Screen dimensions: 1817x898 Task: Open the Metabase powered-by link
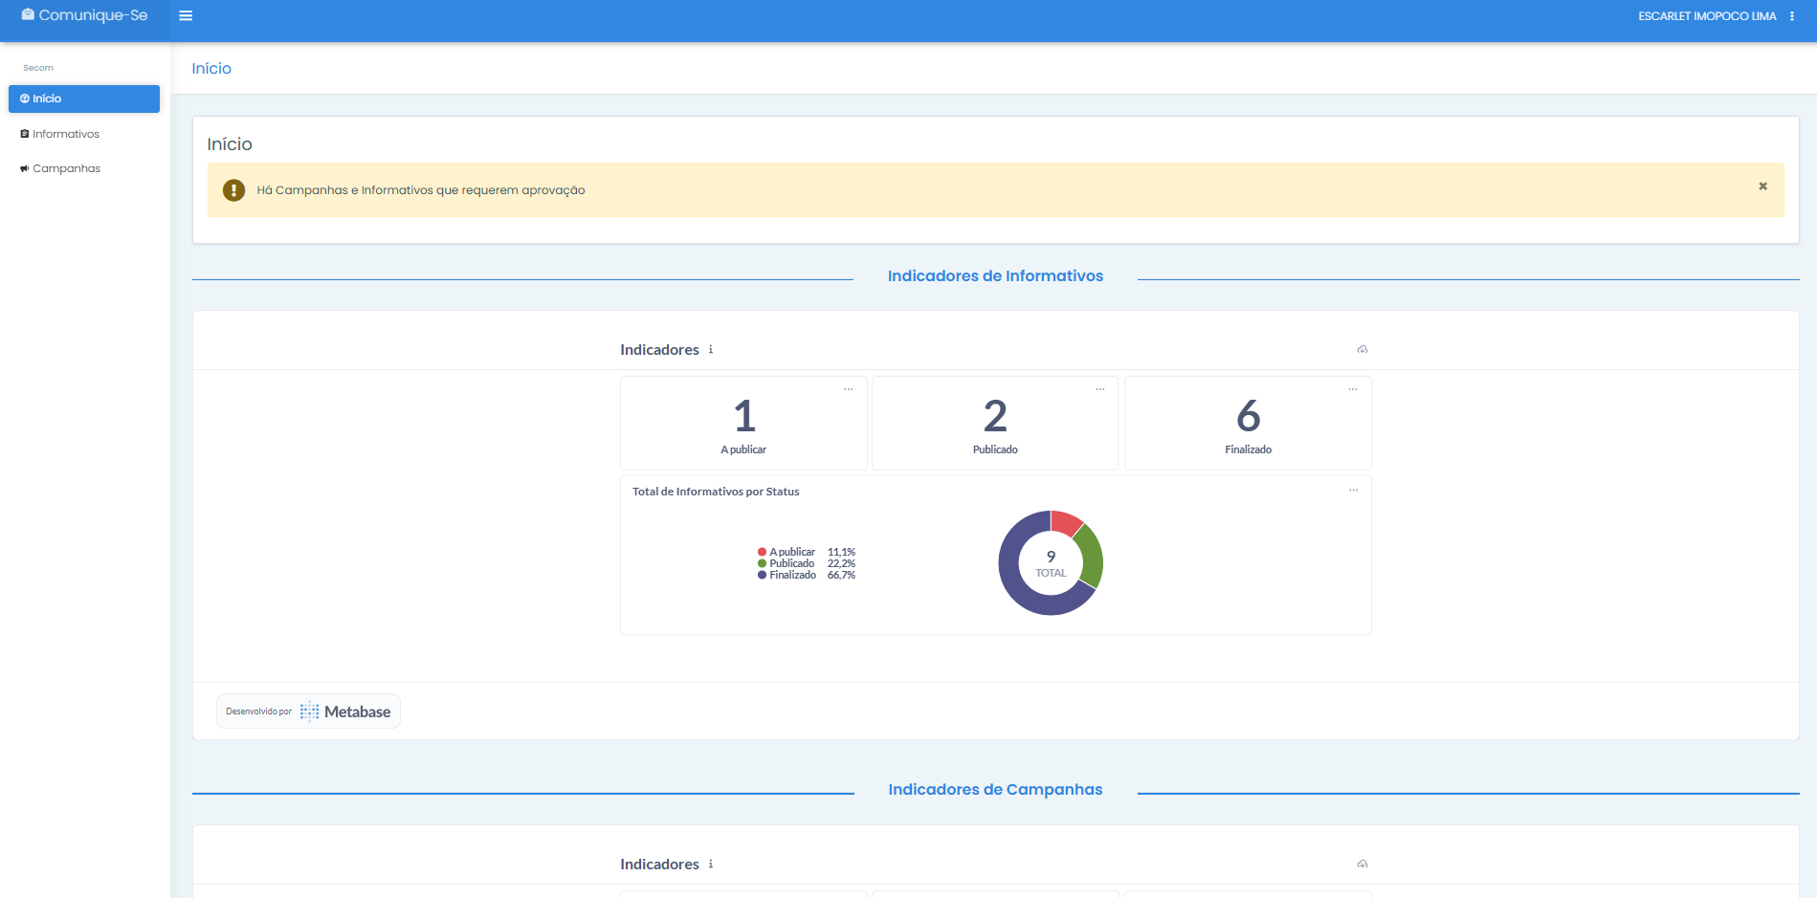tap(308, 712)
